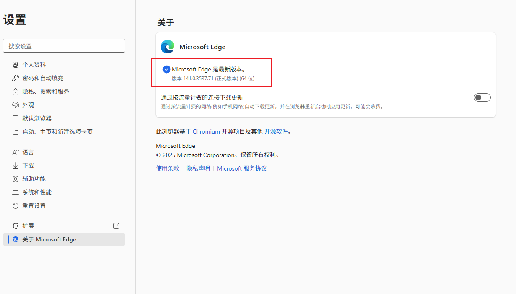Viewport: 516px width, 294px height.
Task: Open the Microsoft 服务协议 link
Action: tap(242, 168)
